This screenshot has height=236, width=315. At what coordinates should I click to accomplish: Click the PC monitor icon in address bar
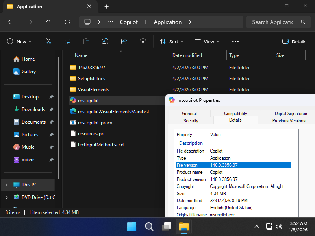(87, 22)
